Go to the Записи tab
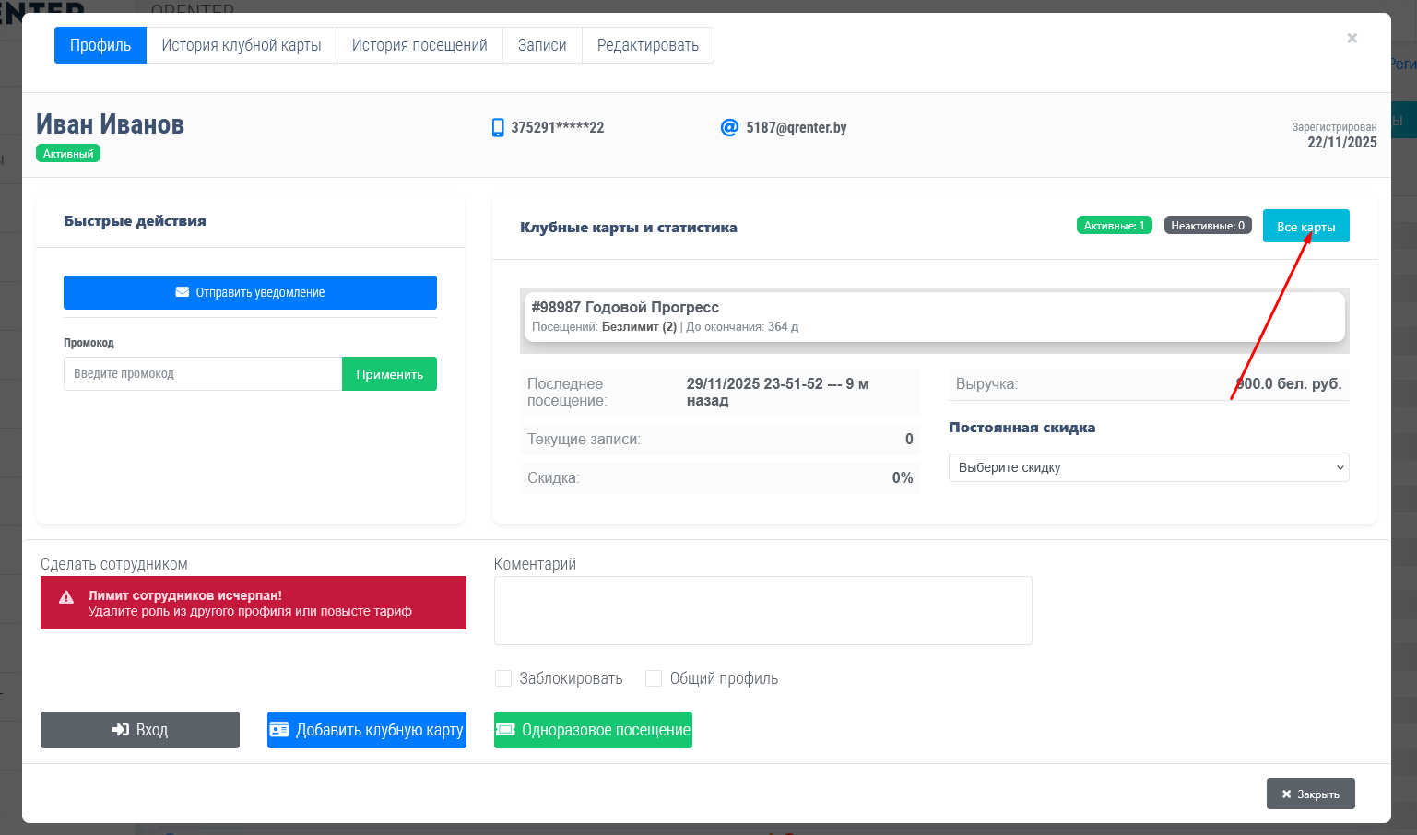This screenshot has width=1417, height=835. [542, 45]
